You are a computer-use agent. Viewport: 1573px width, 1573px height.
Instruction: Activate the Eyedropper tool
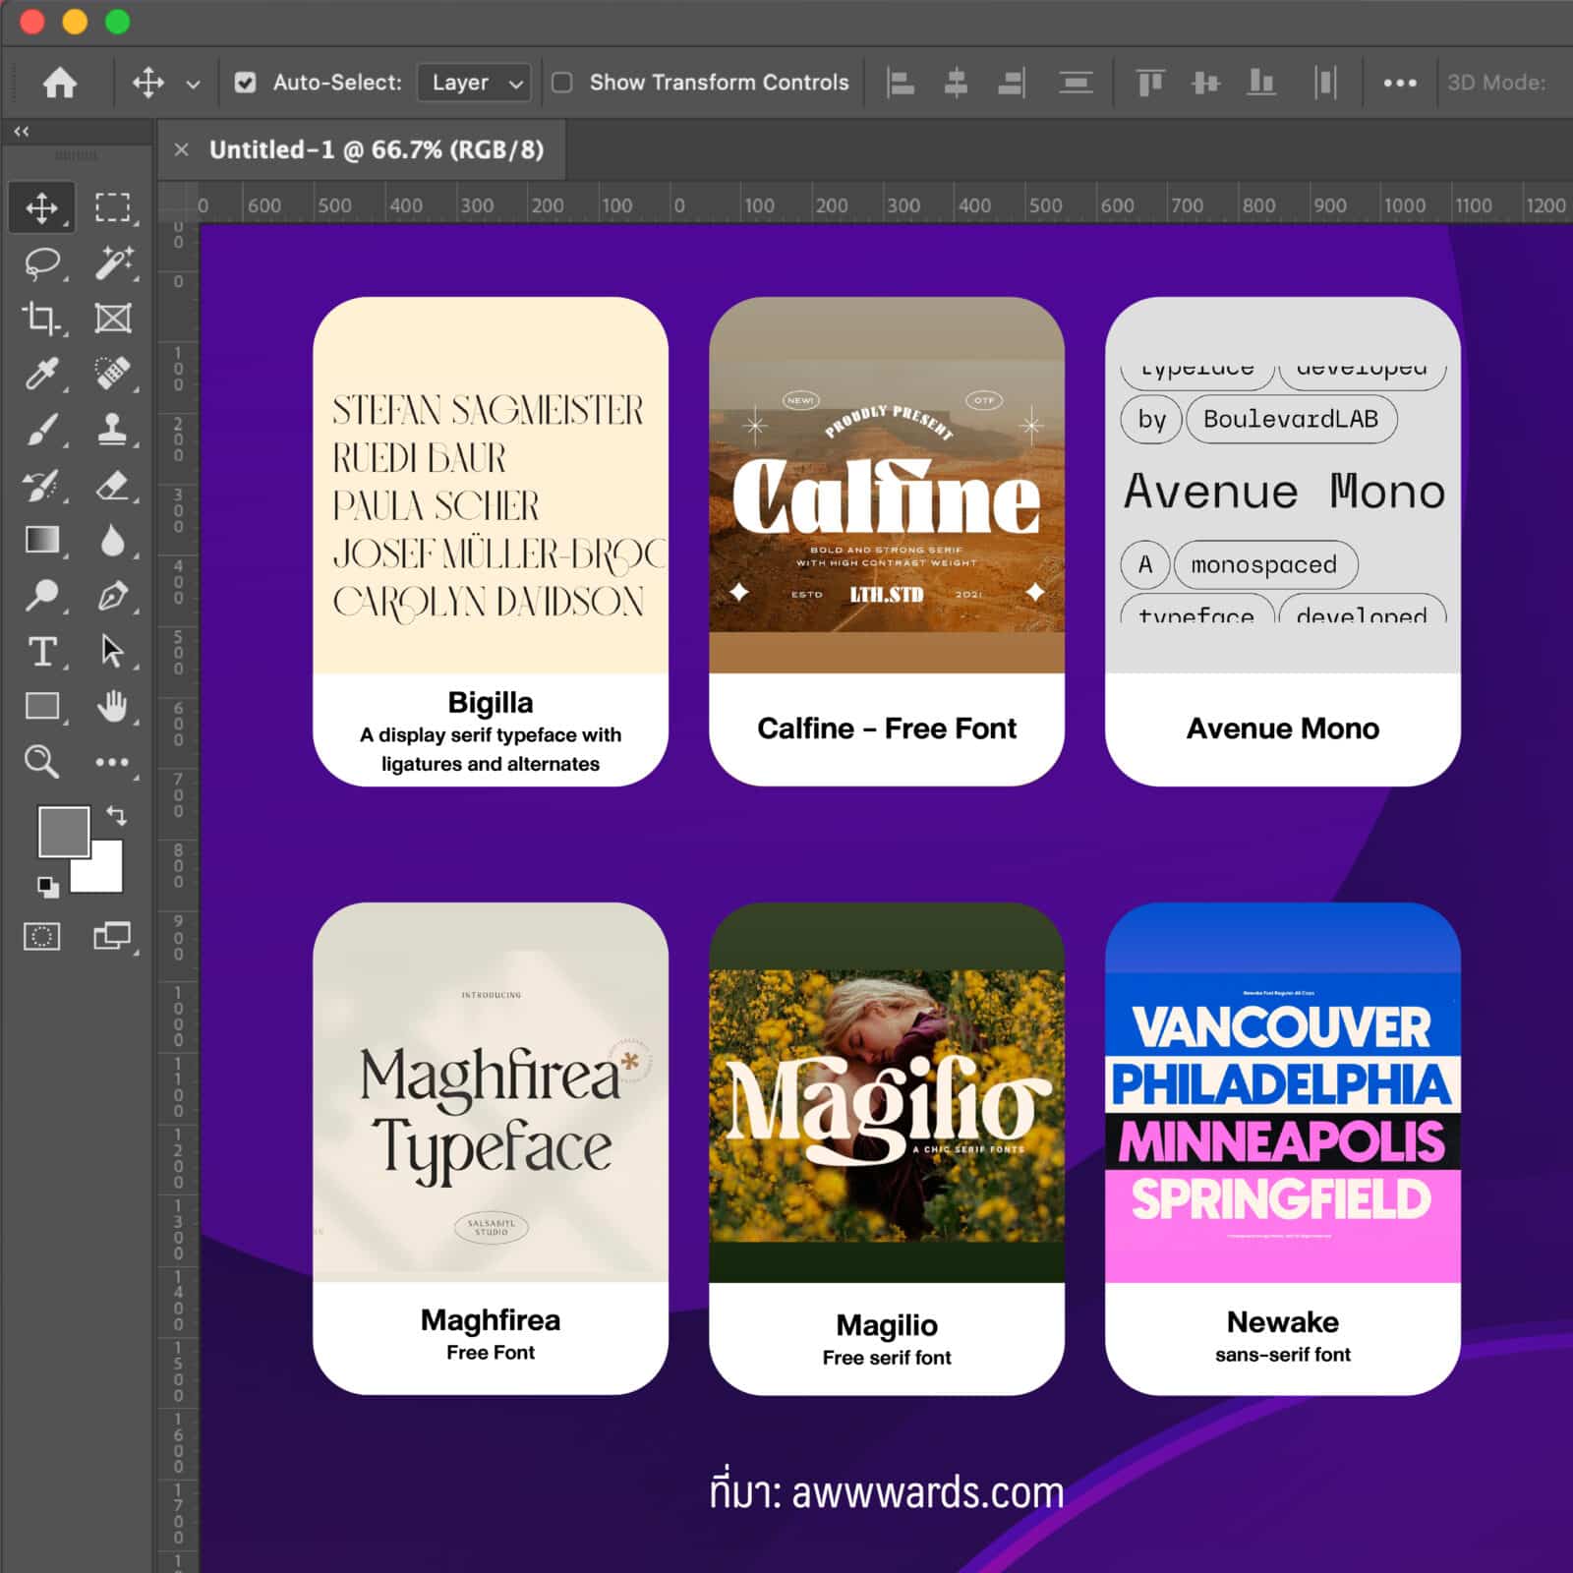click(x=41, y=374)
